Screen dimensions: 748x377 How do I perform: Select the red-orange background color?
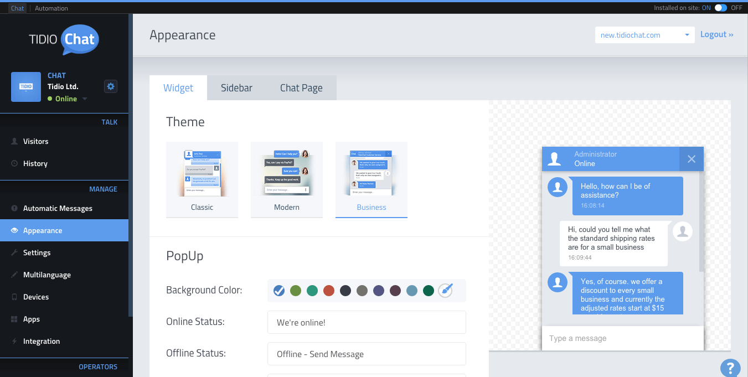coord(329,291)
